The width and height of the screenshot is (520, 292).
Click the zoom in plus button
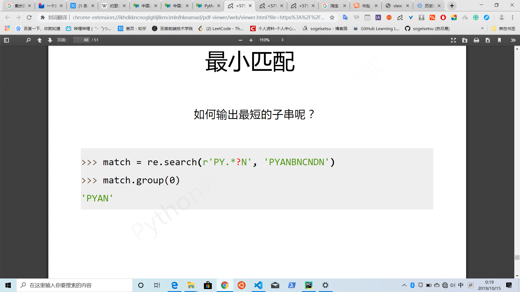click(x=251, y=40)
